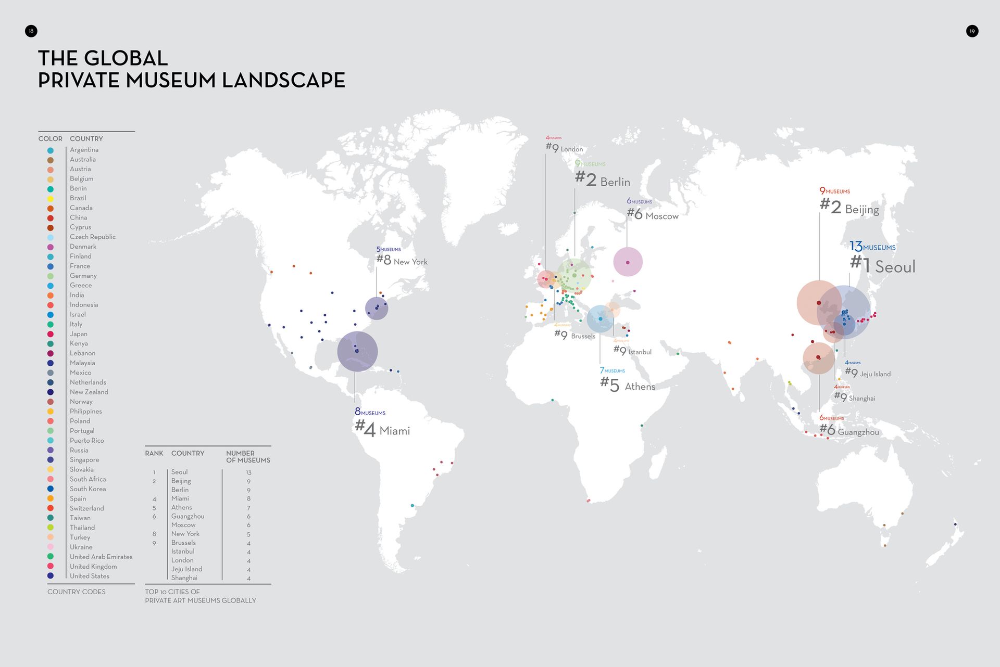This screenshot has height=667, width=1000.
Task: Click the page 18 number badge
Action: 31,31
